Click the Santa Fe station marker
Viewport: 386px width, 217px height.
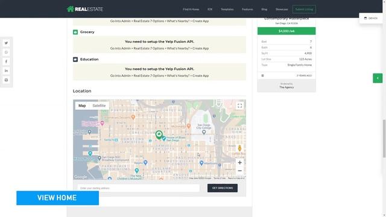pos(116,140)
